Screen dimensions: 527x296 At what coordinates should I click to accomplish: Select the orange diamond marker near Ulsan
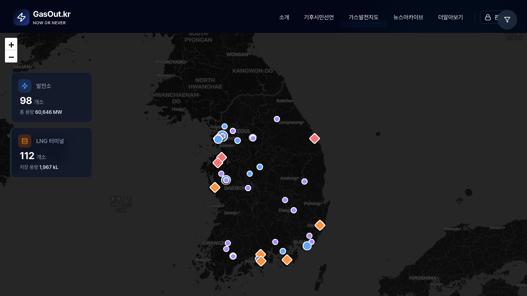pyautogui.click(x=320, y=225)
